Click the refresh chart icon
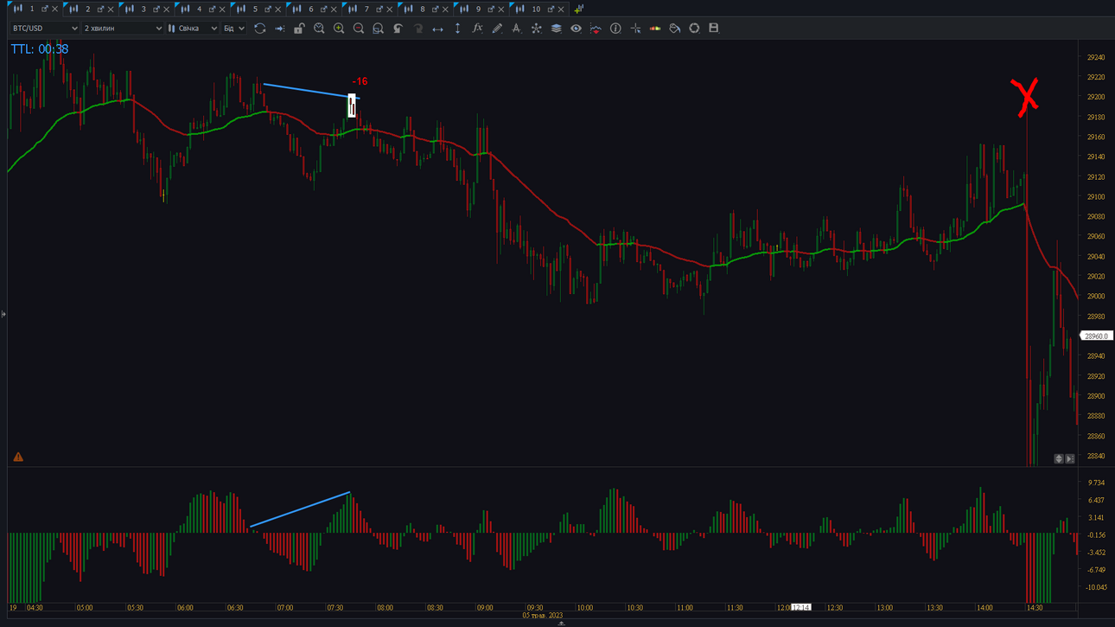The height and width of the screenshot is (627, 1115). 259,29
